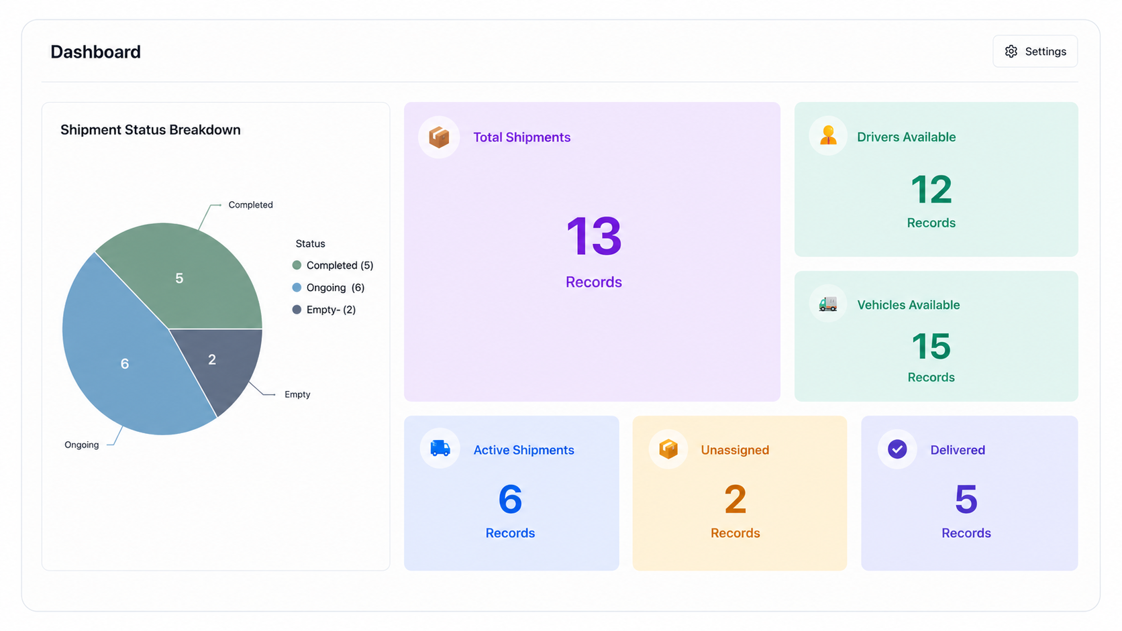Click the Status legend heading
The image size is (1122, 631).
pyautogui.click(x=310, y=243)
